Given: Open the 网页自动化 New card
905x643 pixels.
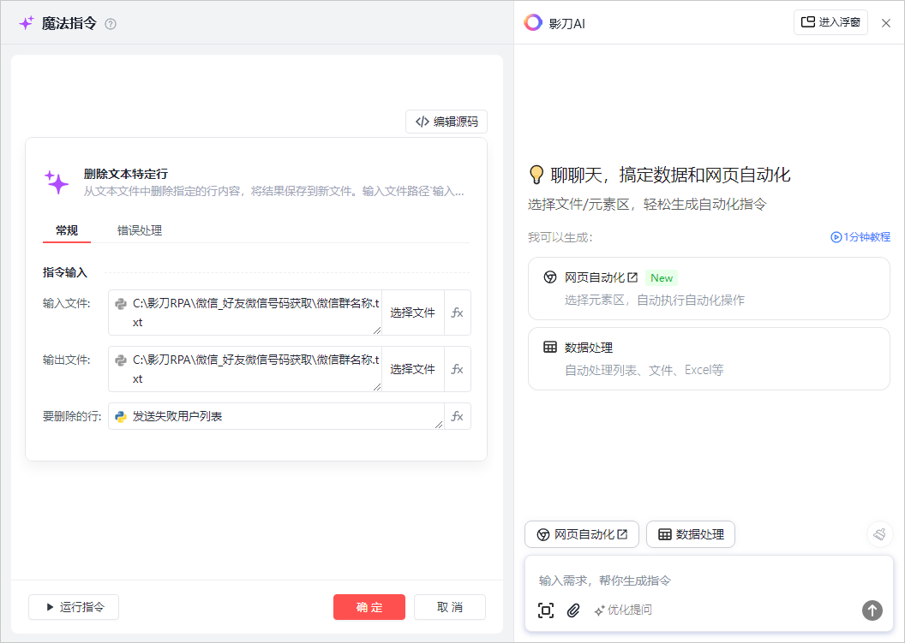Looking at the screenshot, I should point(709,289).
